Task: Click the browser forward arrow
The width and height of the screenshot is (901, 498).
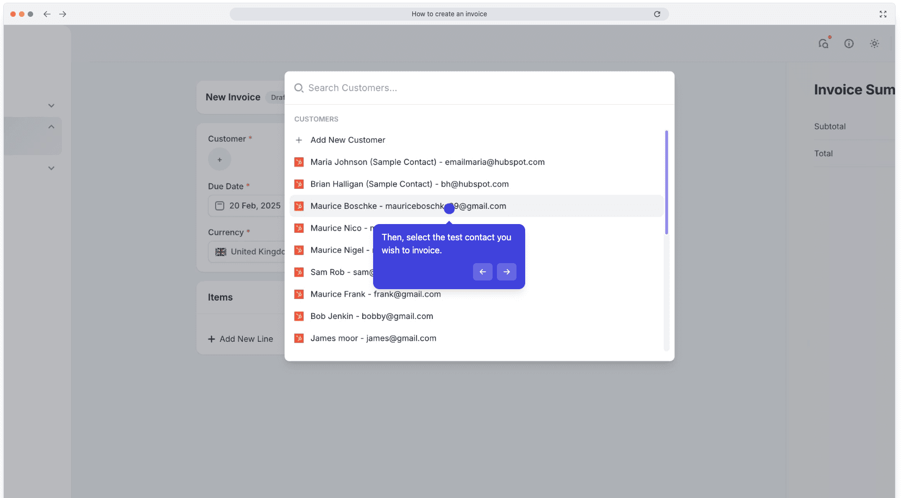Action: tap(63, 14)
